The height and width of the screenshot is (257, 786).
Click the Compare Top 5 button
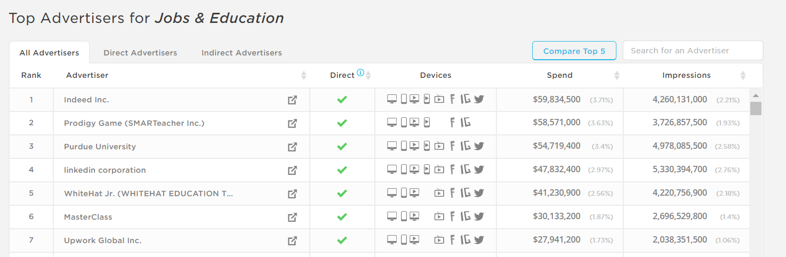(x=574, y=51)
